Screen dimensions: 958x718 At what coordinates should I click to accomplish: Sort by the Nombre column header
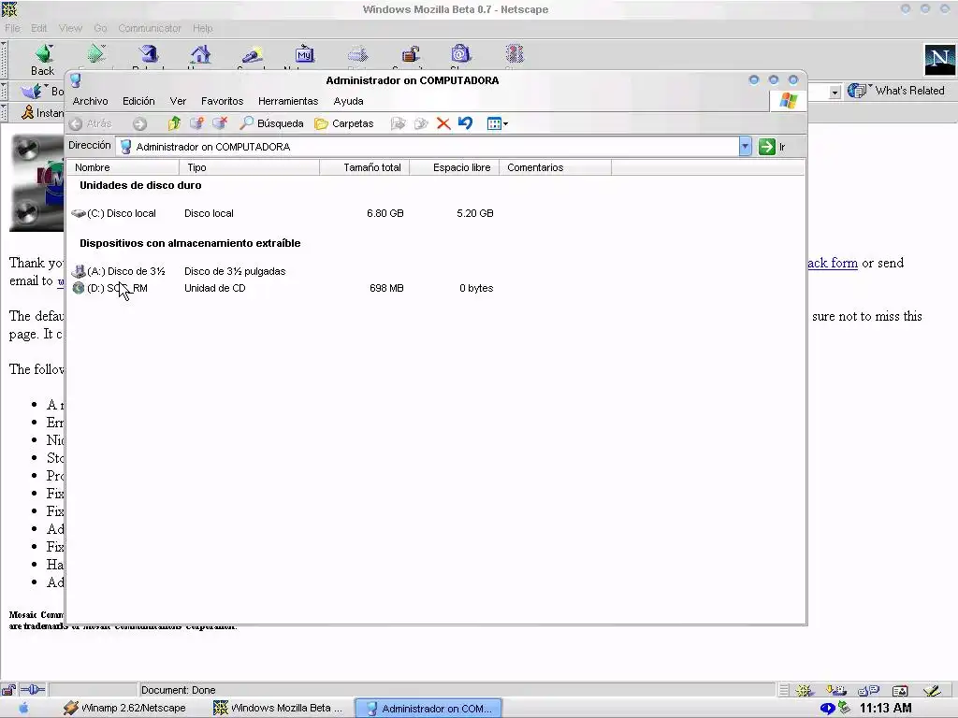(x=123, y=167)
